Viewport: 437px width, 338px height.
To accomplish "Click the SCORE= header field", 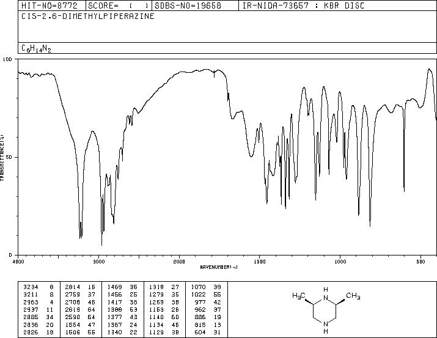I will [x=119, y=6].
